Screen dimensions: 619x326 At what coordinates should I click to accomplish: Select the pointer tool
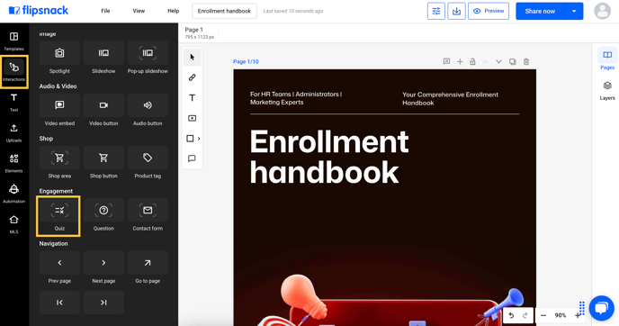point(193,58)
